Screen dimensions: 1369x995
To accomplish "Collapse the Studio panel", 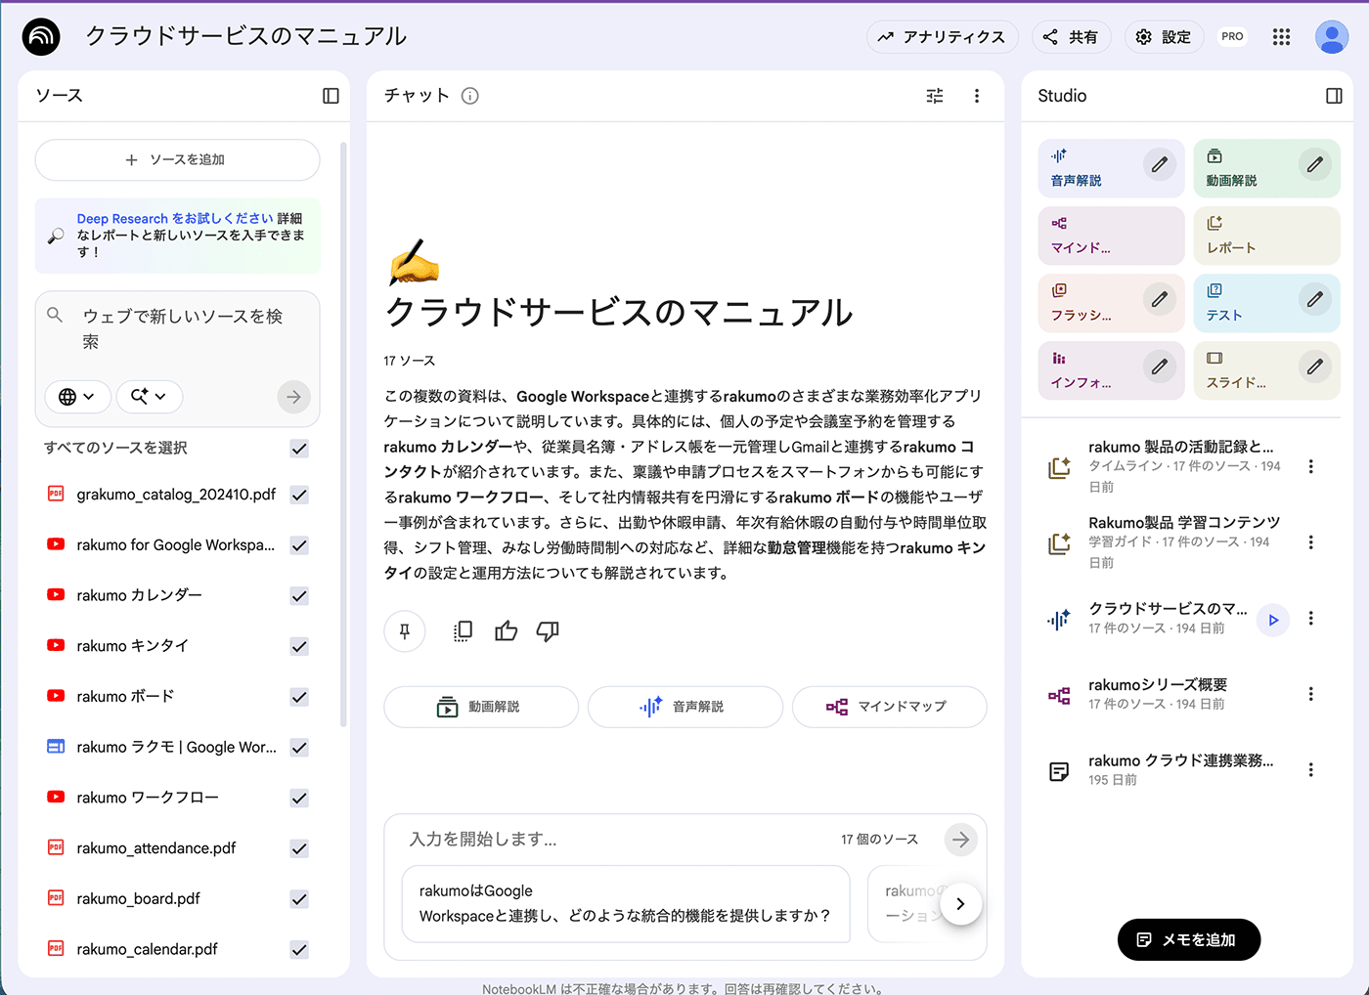I will point(1334,95).
